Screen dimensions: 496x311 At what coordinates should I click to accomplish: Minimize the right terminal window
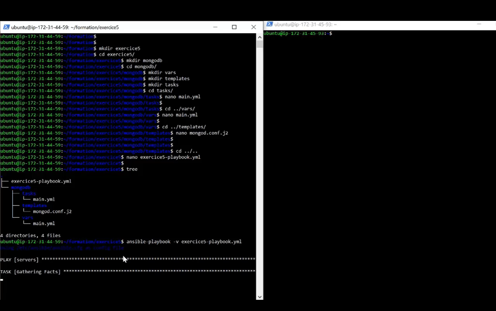click(x=479, y=24)
